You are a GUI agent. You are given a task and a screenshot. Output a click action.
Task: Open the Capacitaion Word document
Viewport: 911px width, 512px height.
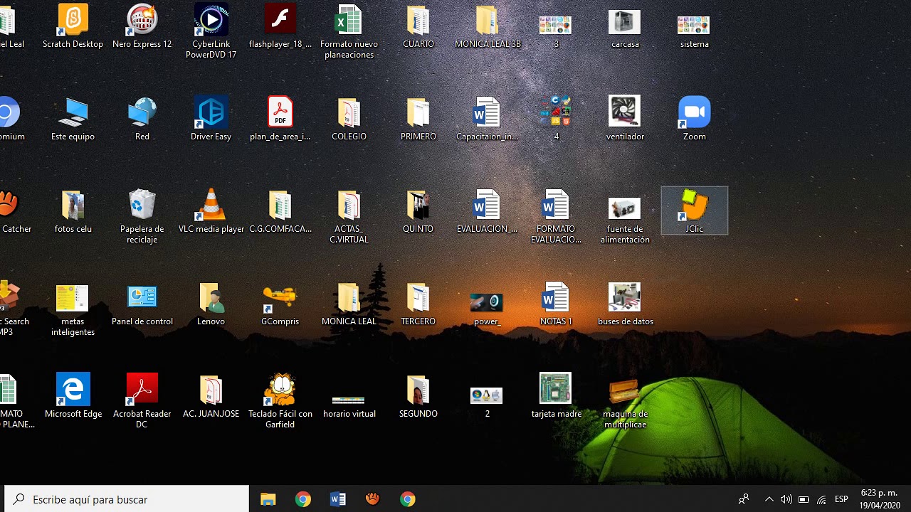[x=488, y=119]
